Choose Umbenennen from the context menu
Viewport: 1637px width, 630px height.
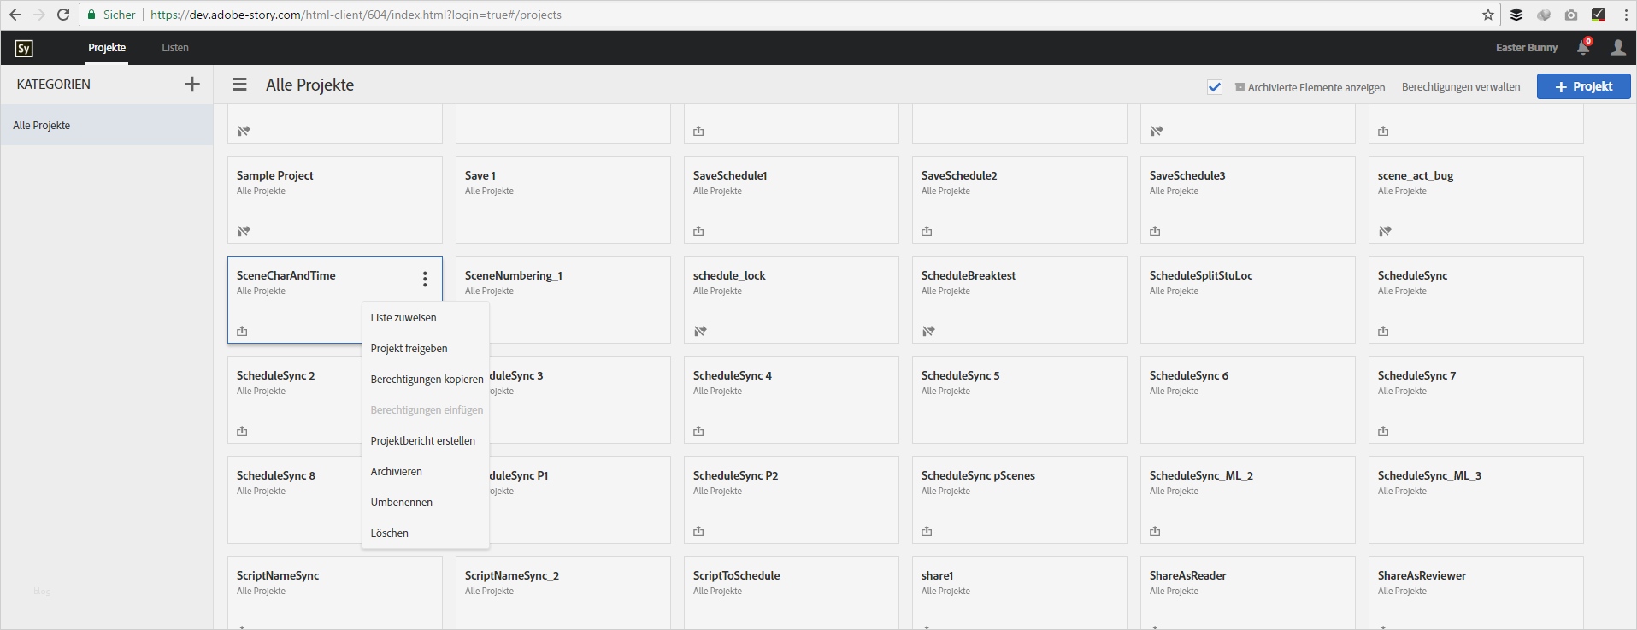click(426, 503)
